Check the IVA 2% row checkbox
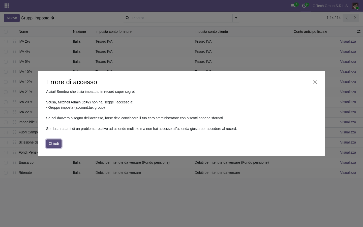This screenshot has width=363, height=227. 6,41
